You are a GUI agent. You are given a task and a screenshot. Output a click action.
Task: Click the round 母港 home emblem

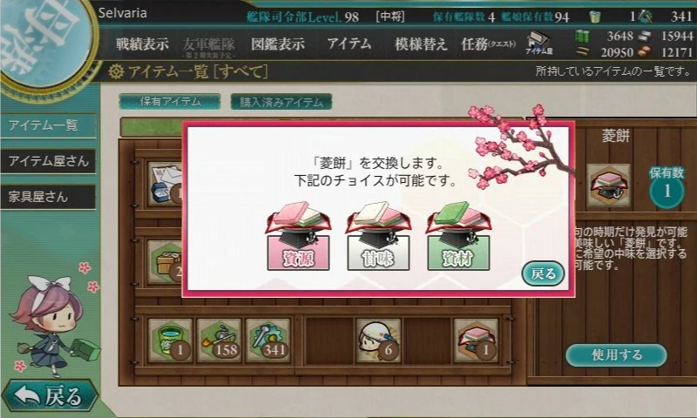click(x=44, y=41)
